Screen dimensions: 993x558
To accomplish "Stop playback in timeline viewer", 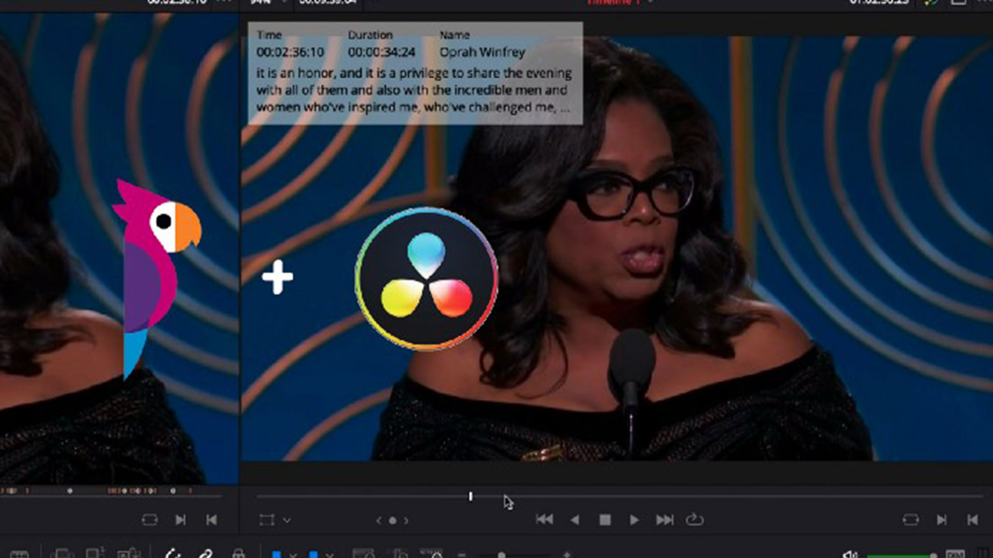I will click(605, 520).
